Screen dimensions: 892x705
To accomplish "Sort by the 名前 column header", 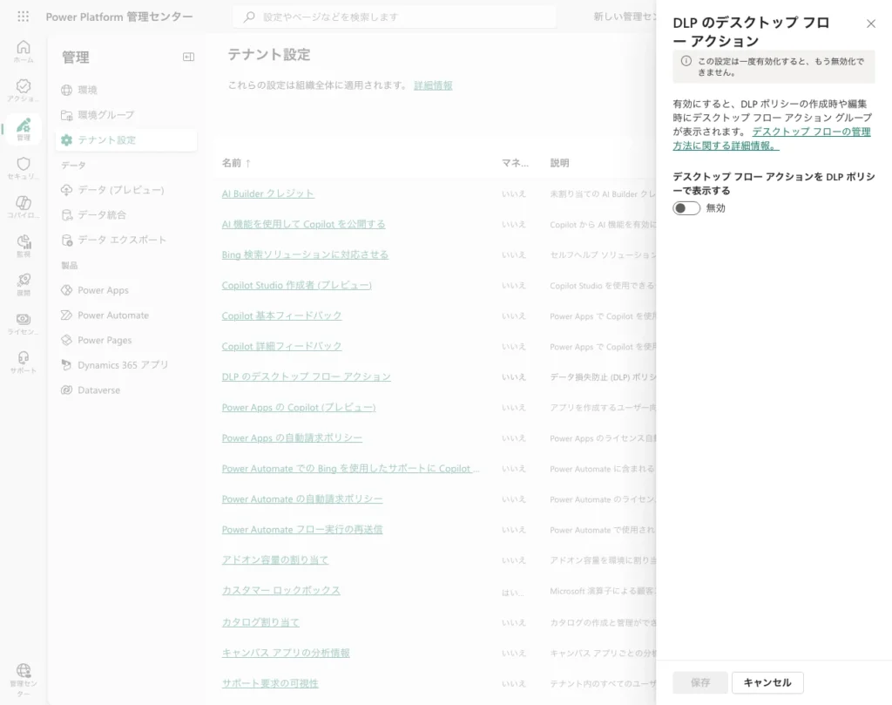I will pos(236,163).
